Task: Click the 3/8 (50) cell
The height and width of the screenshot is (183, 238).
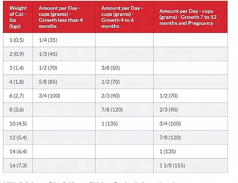Action: pyautogui.click(x=124, y=68)
